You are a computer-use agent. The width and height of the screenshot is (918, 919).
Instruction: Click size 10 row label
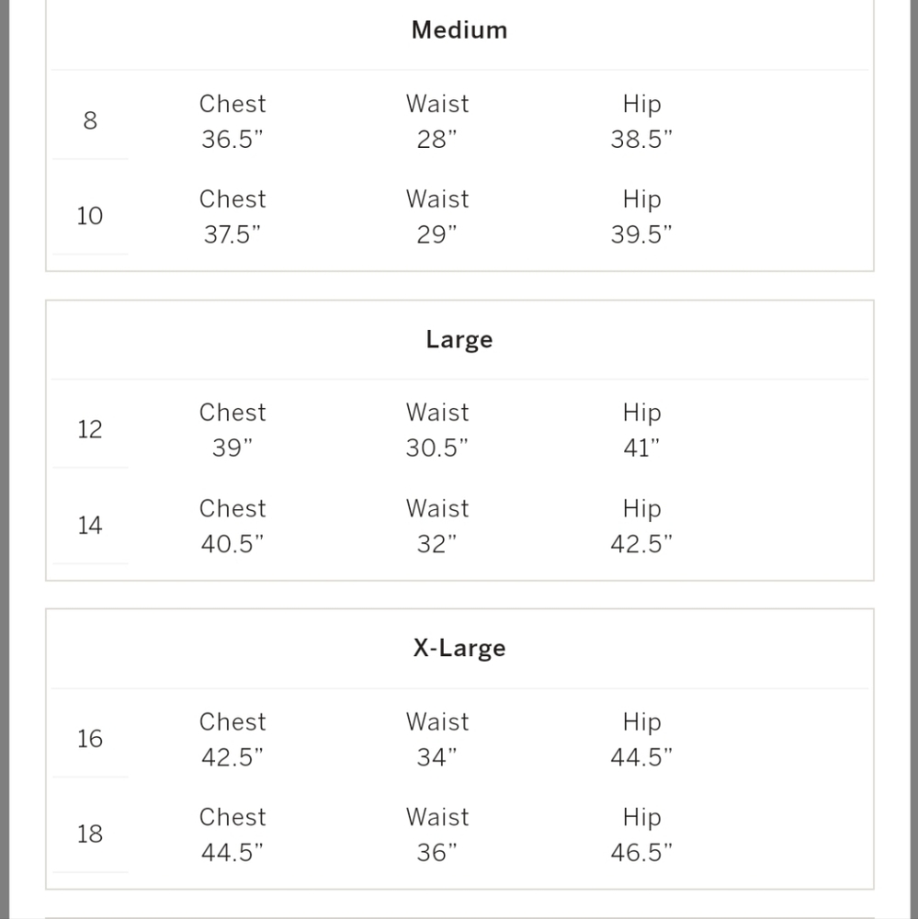[90, 216]
